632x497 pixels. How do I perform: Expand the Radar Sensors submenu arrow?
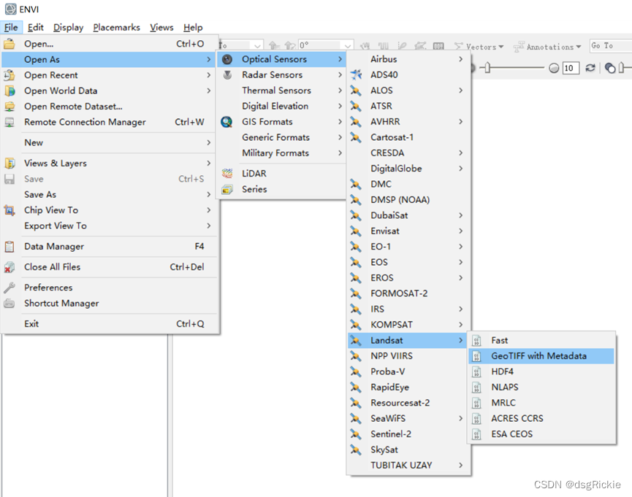[340, 75]
